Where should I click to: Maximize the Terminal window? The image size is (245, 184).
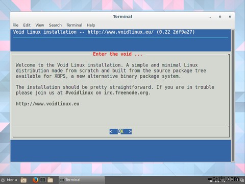[x=220, y=17]
